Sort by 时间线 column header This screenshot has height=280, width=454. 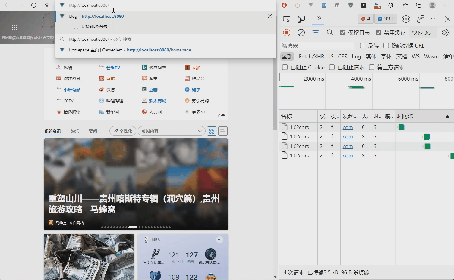pos(424,116)
